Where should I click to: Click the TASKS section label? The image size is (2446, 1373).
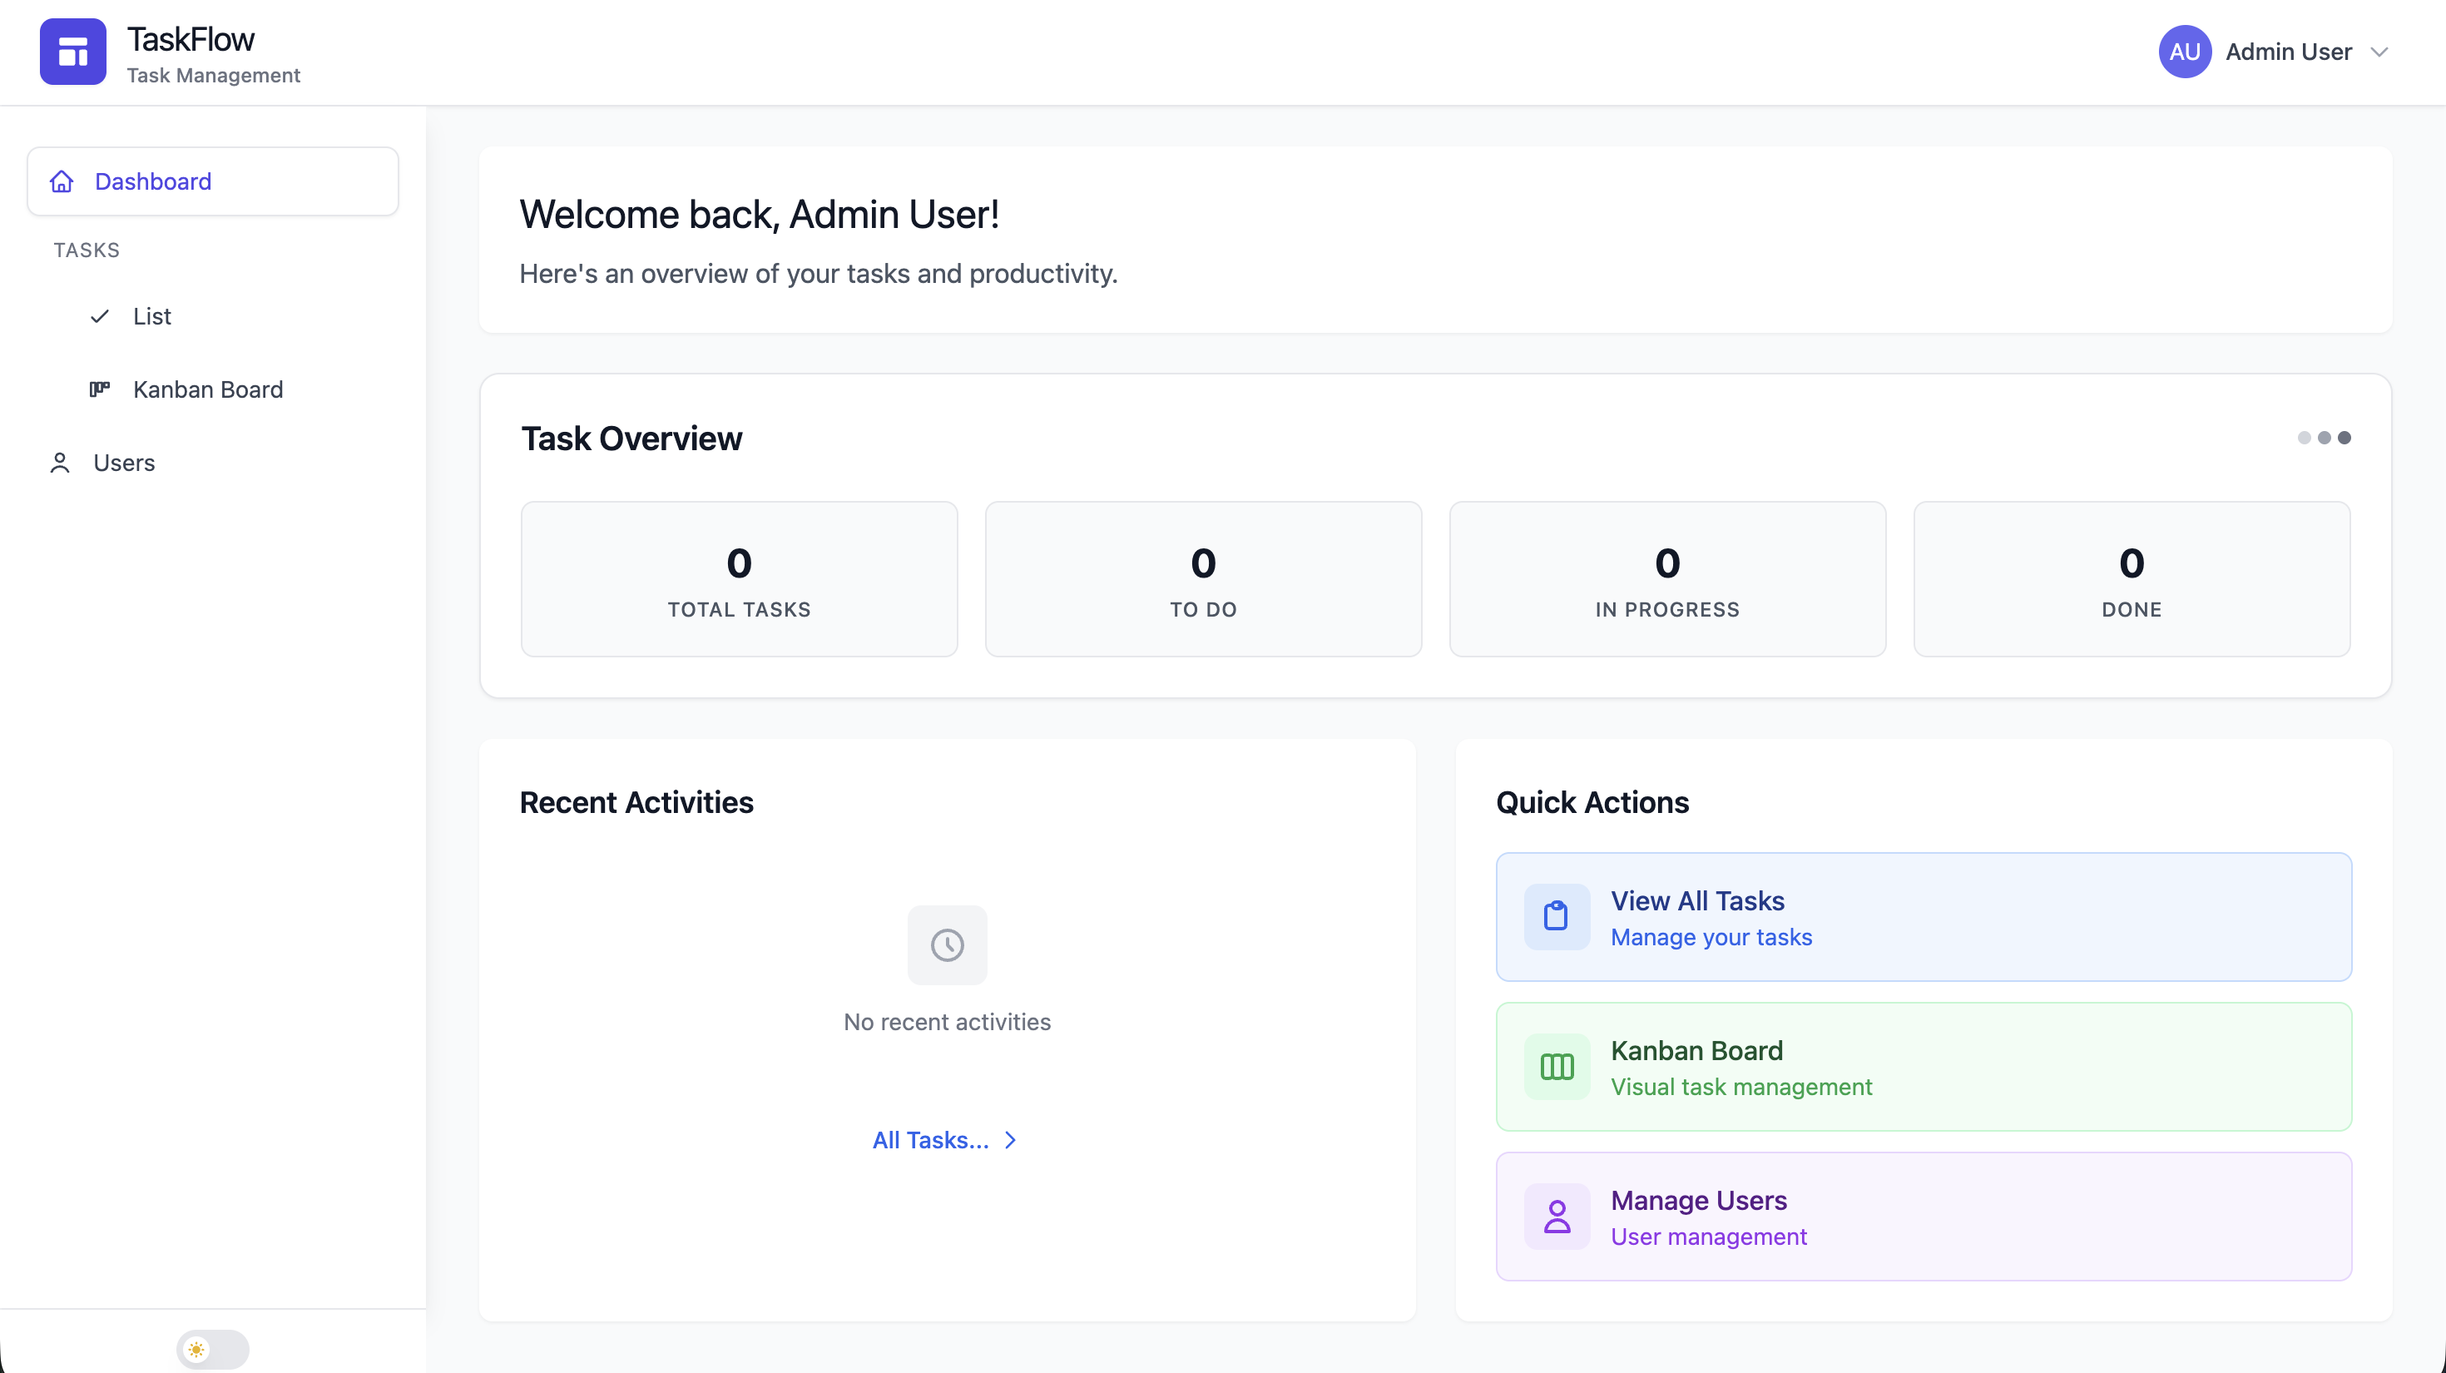tap(87, 250)
